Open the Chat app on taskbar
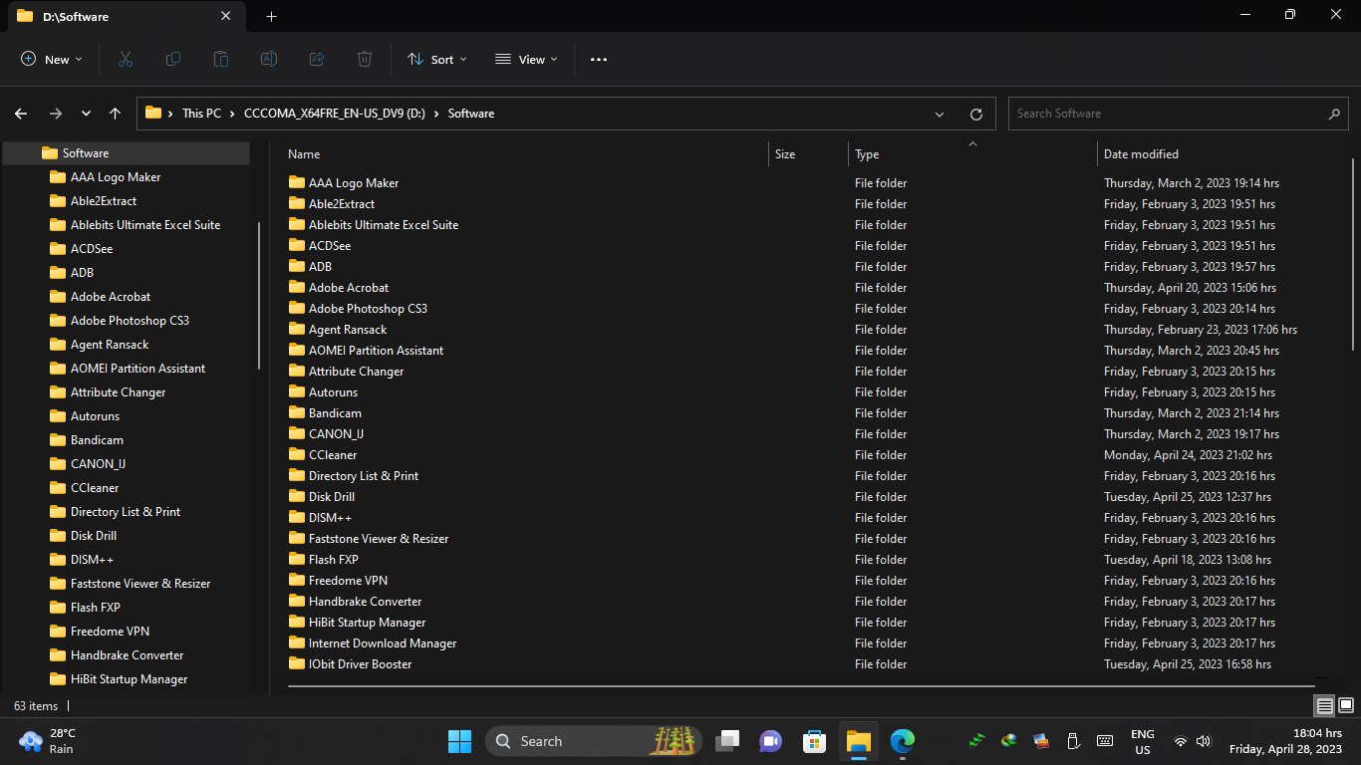Viewport: 1361px width, 765px height. point(771,741)
